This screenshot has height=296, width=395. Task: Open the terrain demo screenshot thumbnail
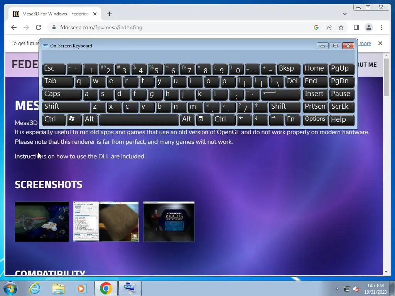(106, 222)
